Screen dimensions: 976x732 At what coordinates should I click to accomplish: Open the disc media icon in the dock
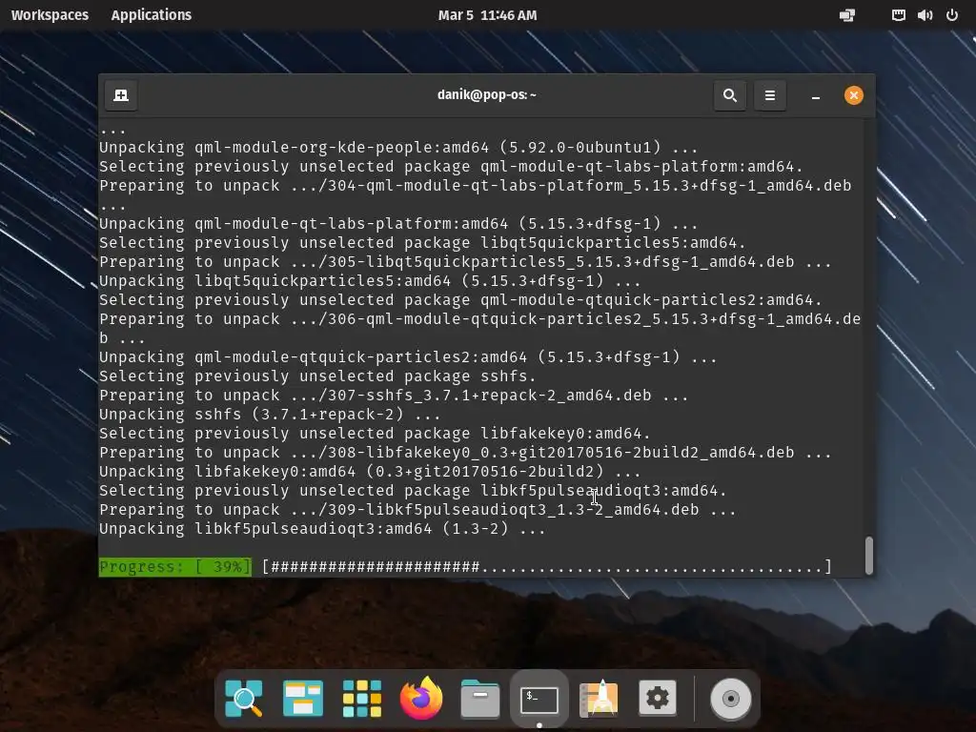click(x=731, y=699)
